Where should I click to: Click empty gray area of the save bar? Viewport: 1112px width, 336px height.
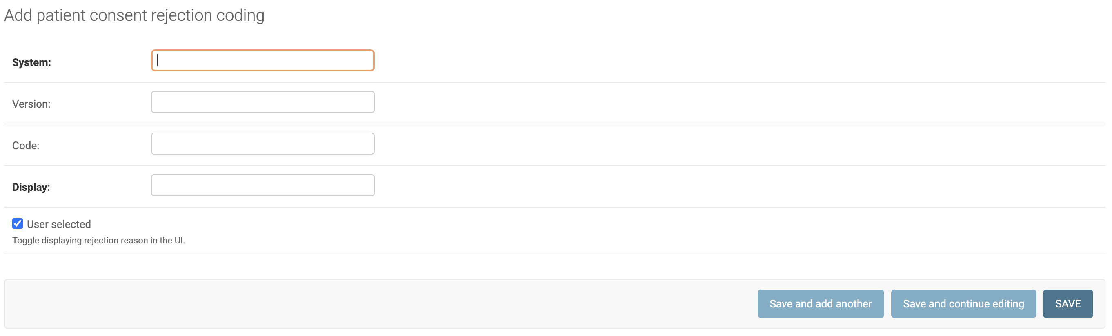point(345,304)
